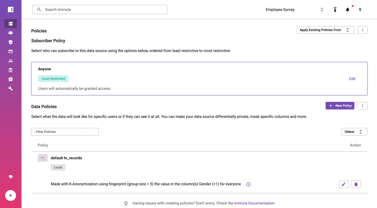Click the lightbulb tip icon
Image resolution: width=377 pixels, height=208 pixels.
point(126,203)
